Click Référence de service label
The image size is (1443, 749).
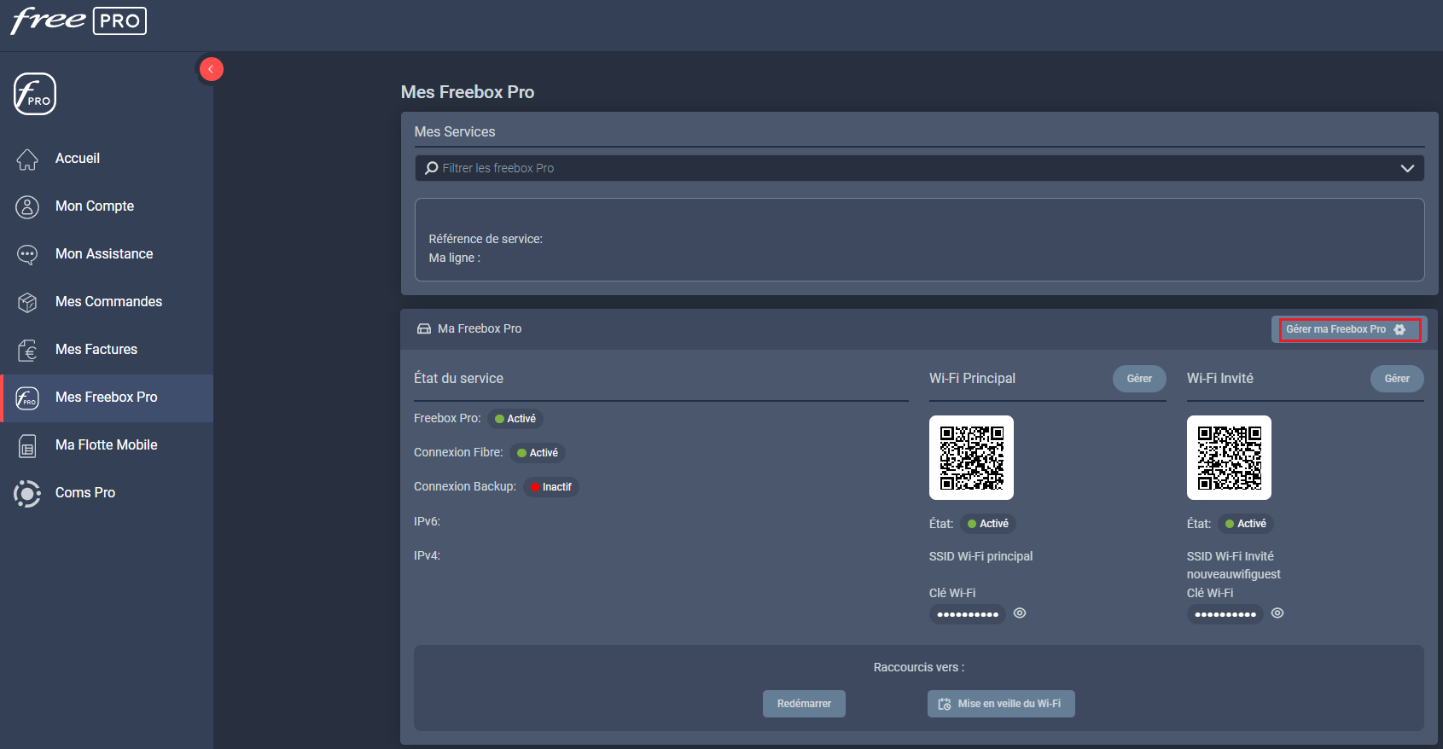[486, 240]
